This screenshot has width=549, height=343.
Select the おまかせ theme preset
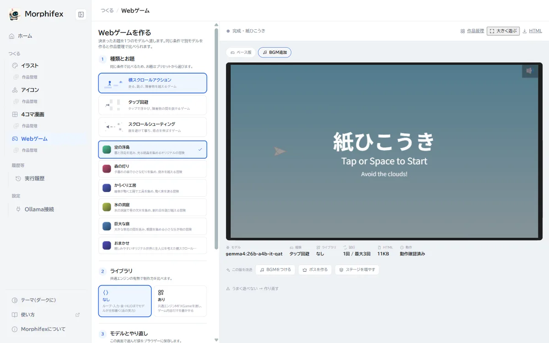(152, 246)
